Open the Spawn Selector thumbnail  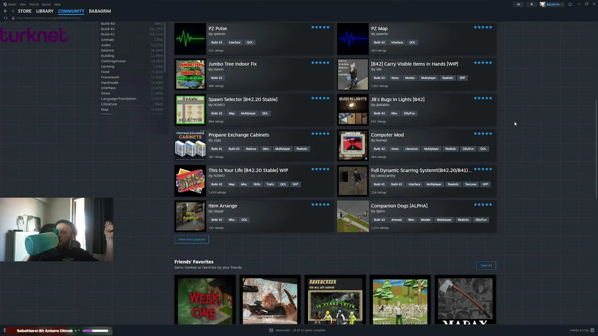[x=190, y=110]
